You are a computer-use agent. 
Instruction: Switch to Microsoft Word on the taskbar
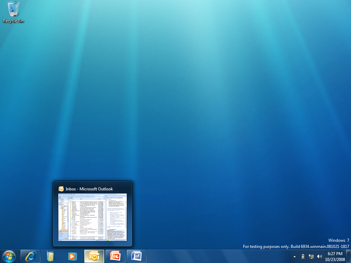point(137,256)
